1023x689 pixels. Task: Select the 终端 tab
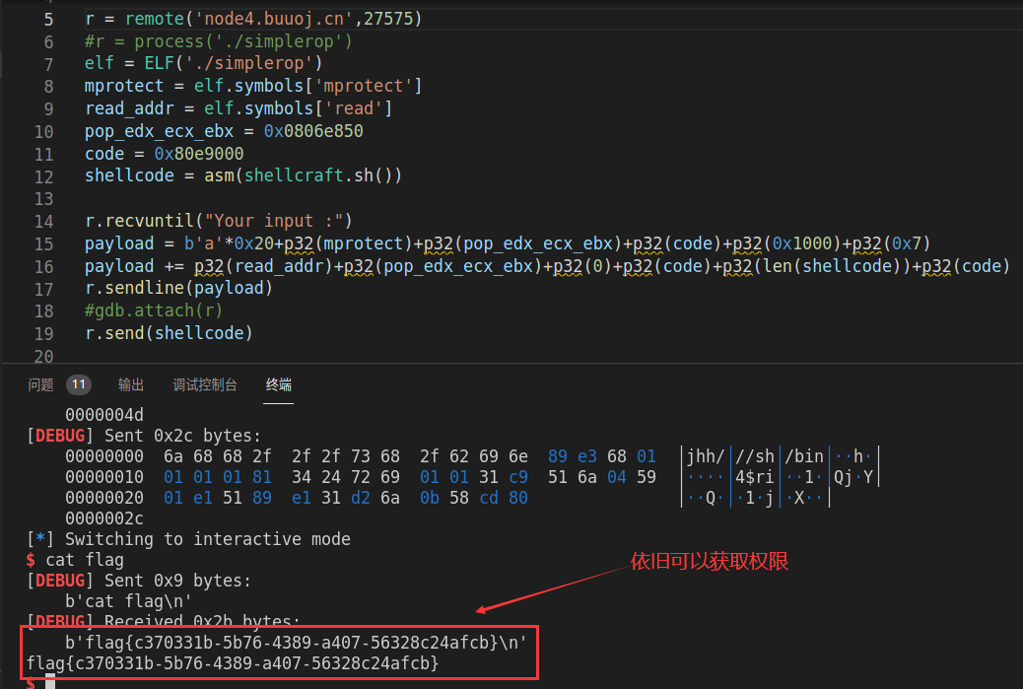click(279, 385)
